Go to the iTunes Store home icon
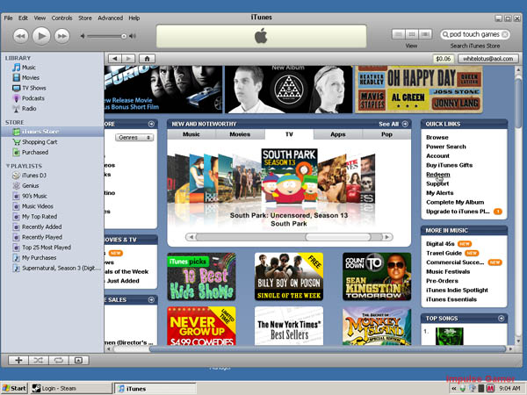The image size is (527, 395). [147, 59]
